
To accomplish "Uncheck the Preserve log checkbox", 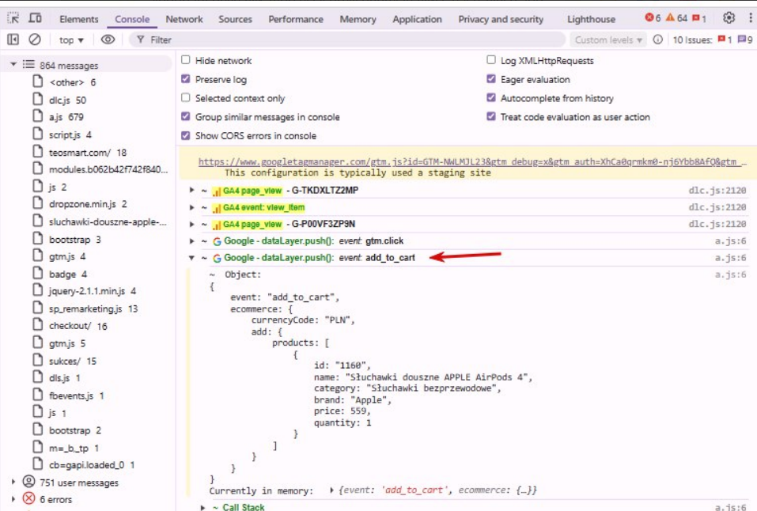I will (186, 79).
